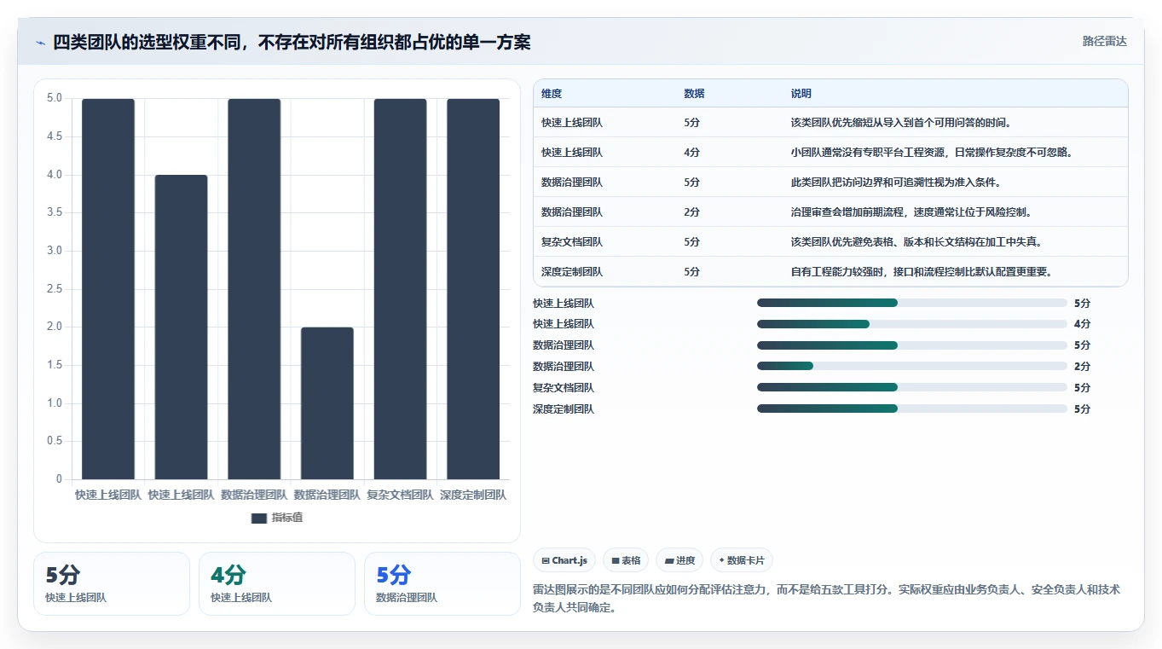Viewport: 1162px width, 649px height.
Task: Click the 复杂文档团队 x-axis label under the chart
Action: (x=400, y=495)
